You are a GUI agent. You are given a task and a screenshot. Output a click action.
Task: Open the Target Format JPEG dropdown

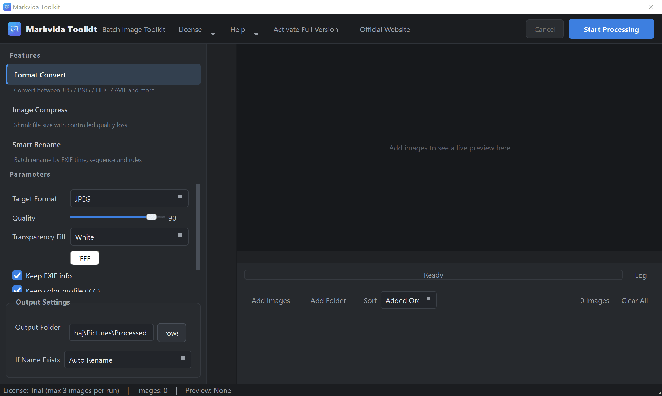click(129, 199)
